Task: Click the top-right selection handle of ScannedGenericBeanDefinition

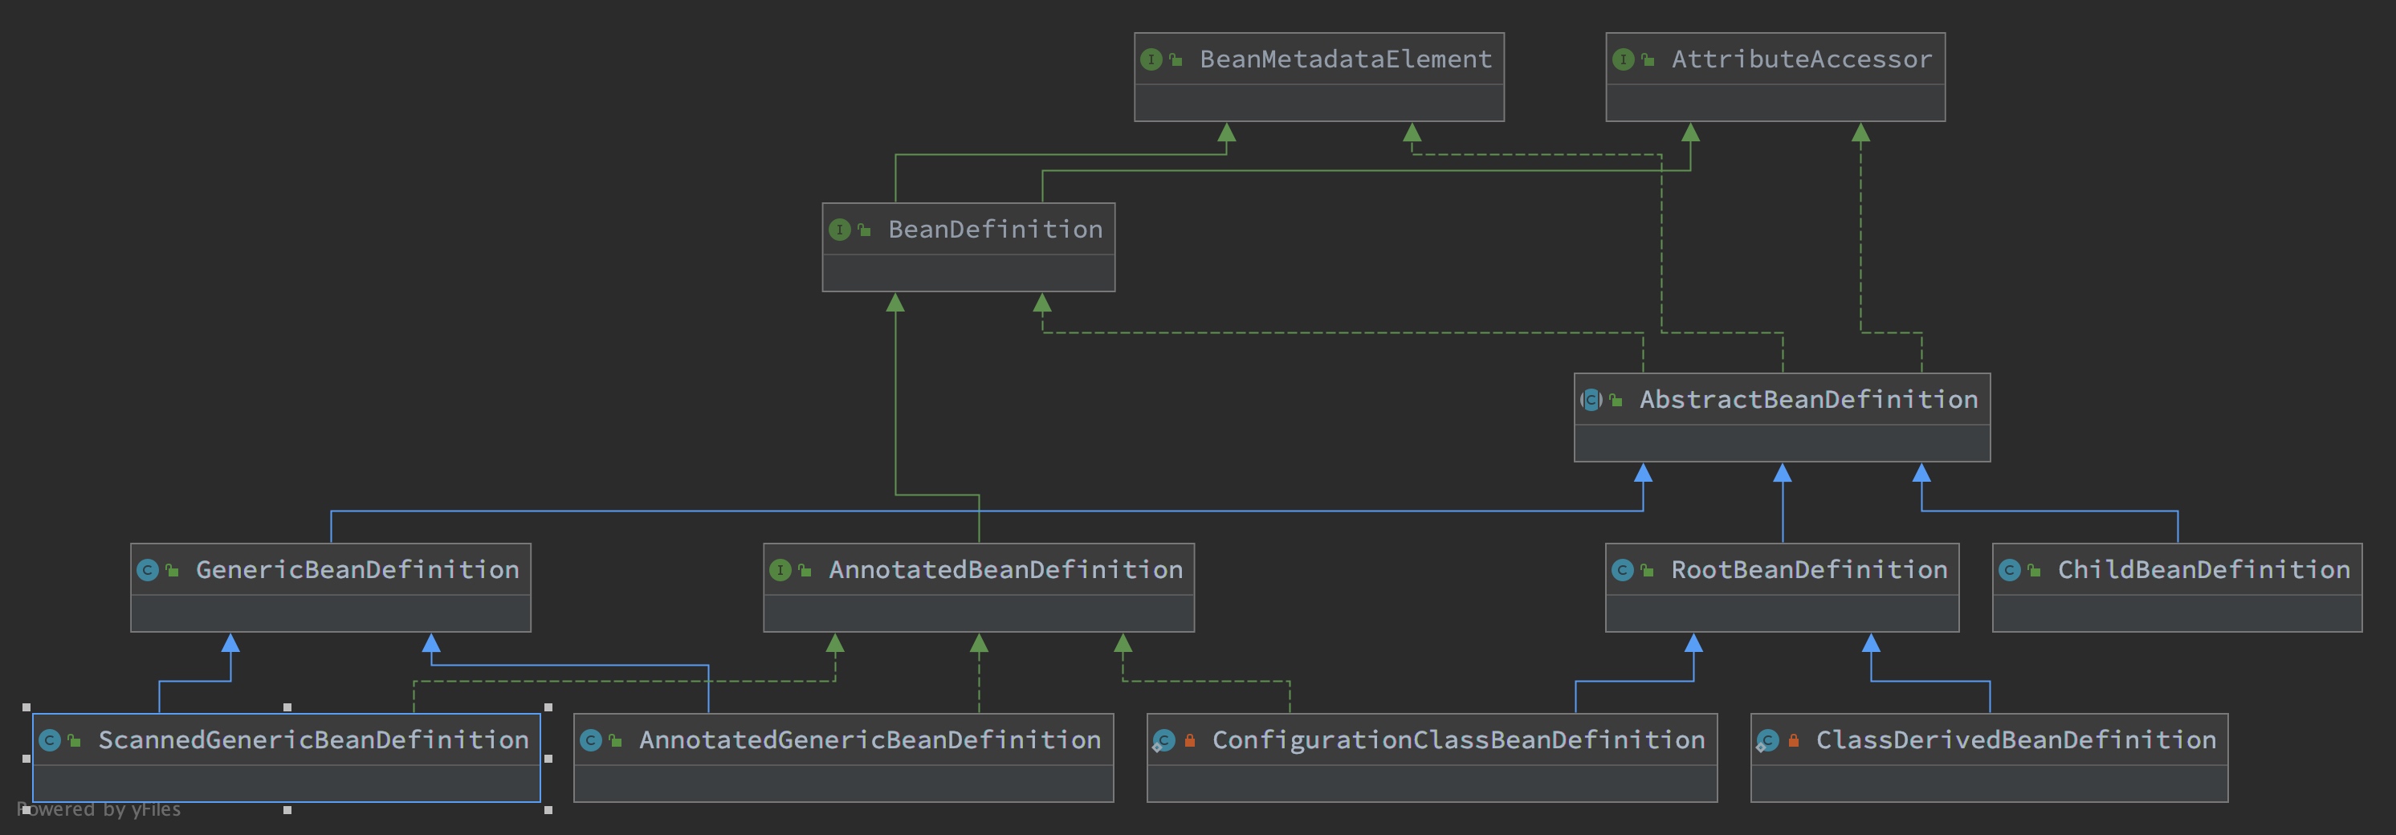Action: pyautogui.click(x=548, y=707)
